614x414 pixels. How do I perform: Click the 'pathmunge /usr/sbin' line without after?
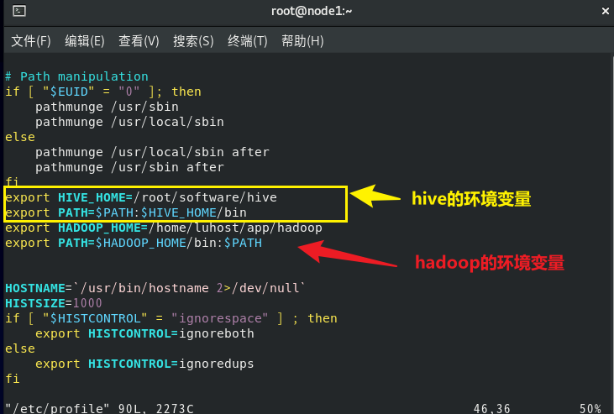coord(107,107)
